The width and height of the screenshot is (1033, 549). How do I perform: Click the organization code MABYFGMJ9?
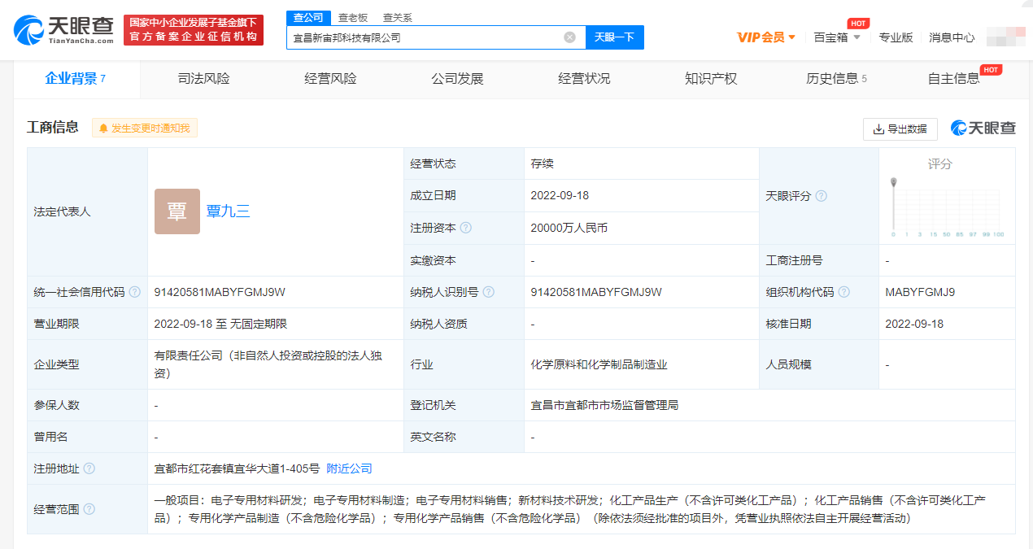point(920,292)
